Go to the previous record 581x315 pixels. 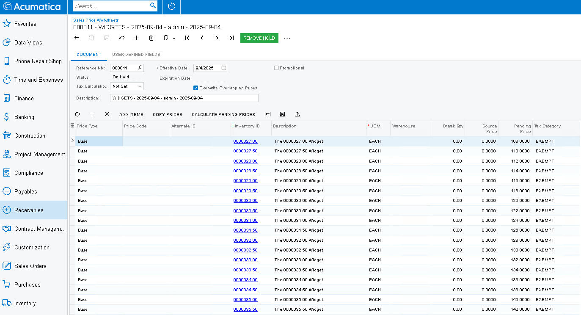point(202,38)
